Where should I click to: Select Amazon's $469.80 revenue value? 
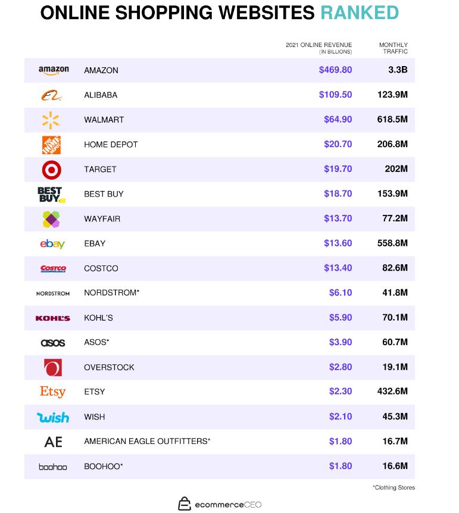click(x=335, y=70)
